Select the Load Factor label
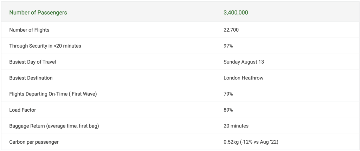This screenshot has height=151, width=360. coord(22,110)
